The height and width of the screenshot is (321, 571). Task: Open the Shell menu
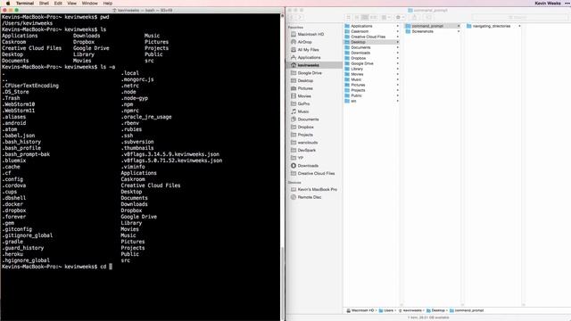tap(44, 3)
